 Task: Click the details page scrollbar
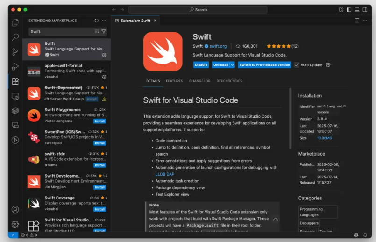click(x=291, y=119)
